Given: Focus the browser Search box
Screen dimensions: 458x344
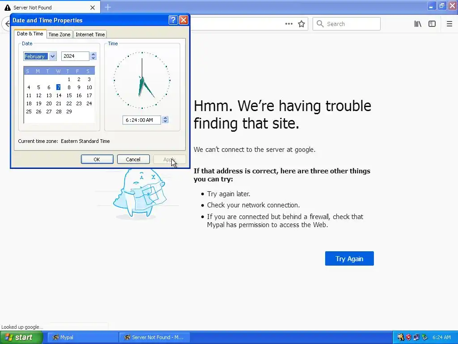Looking at the screenshot, I should click(x=347, y=24).
